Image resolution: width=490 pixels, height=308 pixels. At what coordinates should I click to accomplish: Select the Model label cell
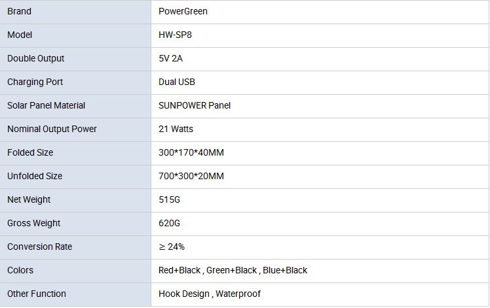point(20,35)
